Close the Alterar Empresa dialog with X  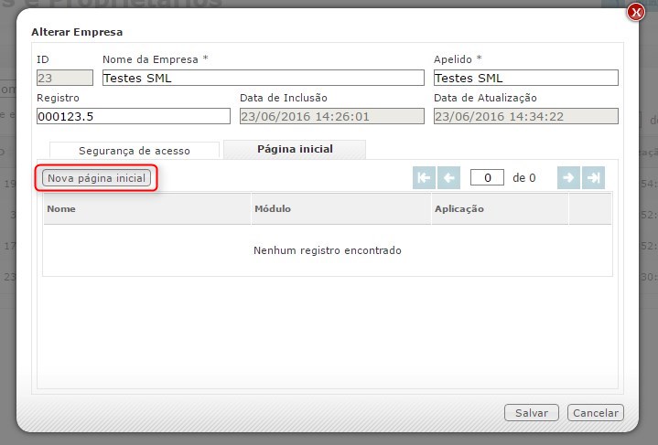(x=634, y=12)
